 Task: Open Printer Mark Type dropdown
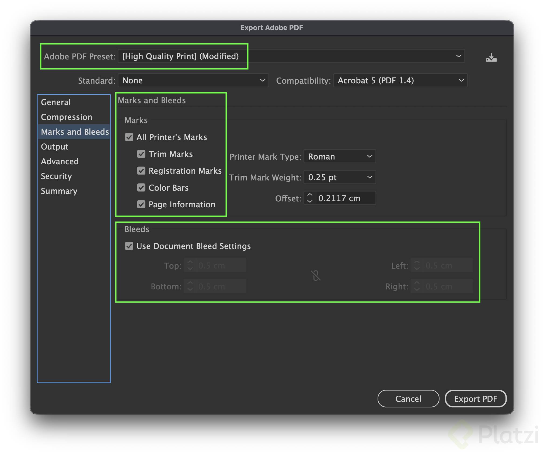pyautogui.click(x=340, y=157)
